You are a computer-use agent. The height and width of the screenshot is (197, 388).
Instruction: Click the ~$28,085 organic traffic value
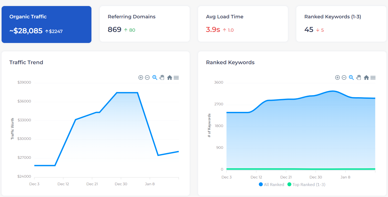[x=26, y=31]
